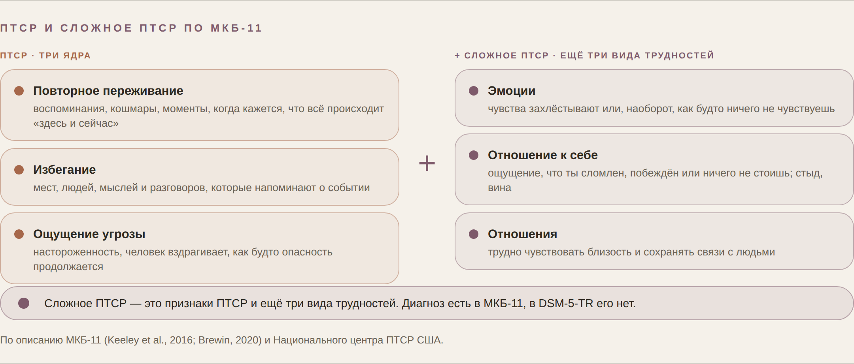Click the source citation mentioning Keeley et al.
Screen dimensions: 854x364
click(221, 340)
